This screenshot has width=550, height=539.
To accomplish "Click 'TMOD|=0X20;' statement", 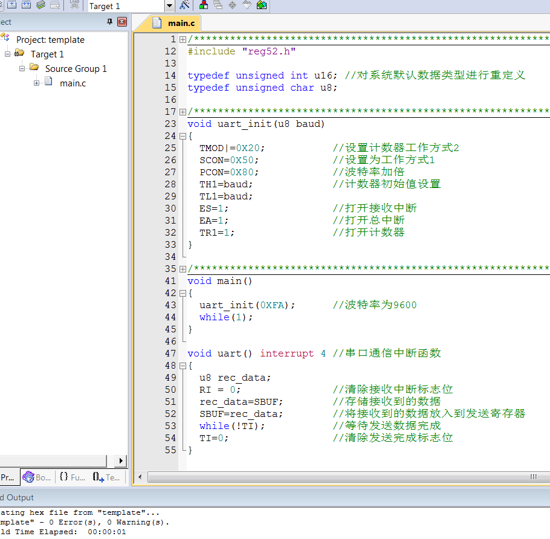I will coord(232,148).
